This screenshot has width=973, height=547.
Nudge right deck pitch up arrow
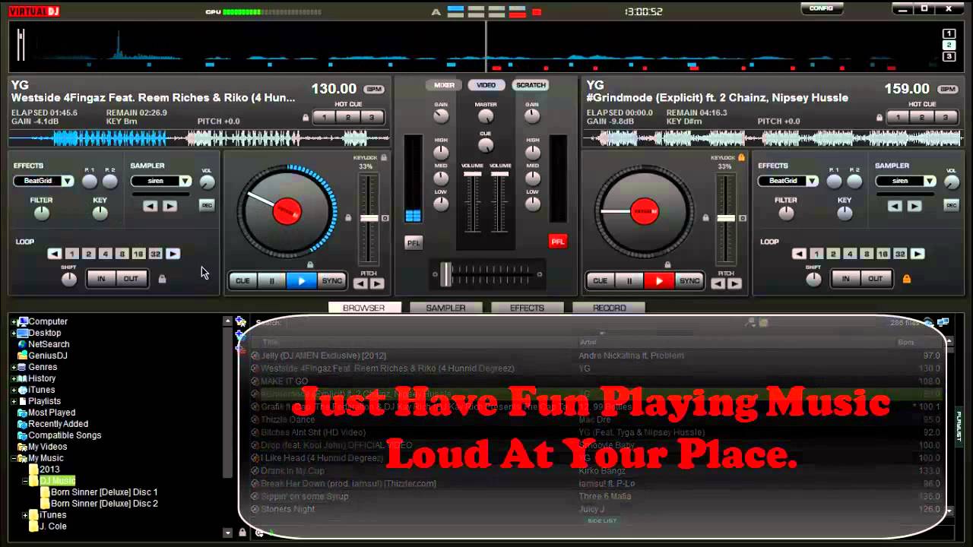(x=734, y=283)
